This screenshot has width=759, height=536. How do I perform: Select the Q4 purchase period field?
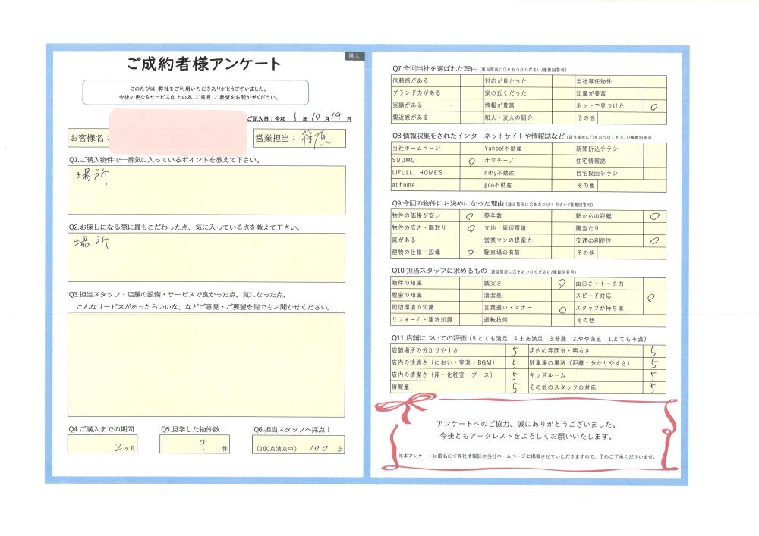[102, 444]
